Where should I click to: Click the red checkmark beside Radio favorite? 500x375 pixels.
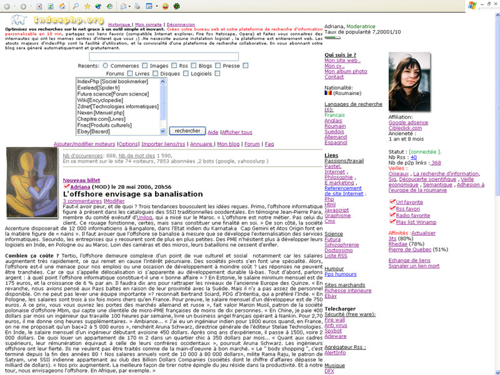[392, 215]
